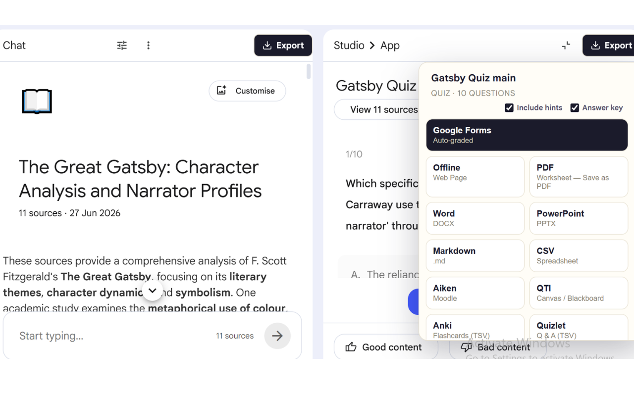The image size is (634, 396).
Task: Choose Anki Flashcards export option
Action: pos(475,327)
